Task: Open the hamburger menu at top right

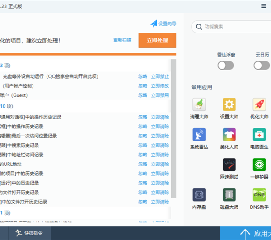Action: click(x=263, y=6)
